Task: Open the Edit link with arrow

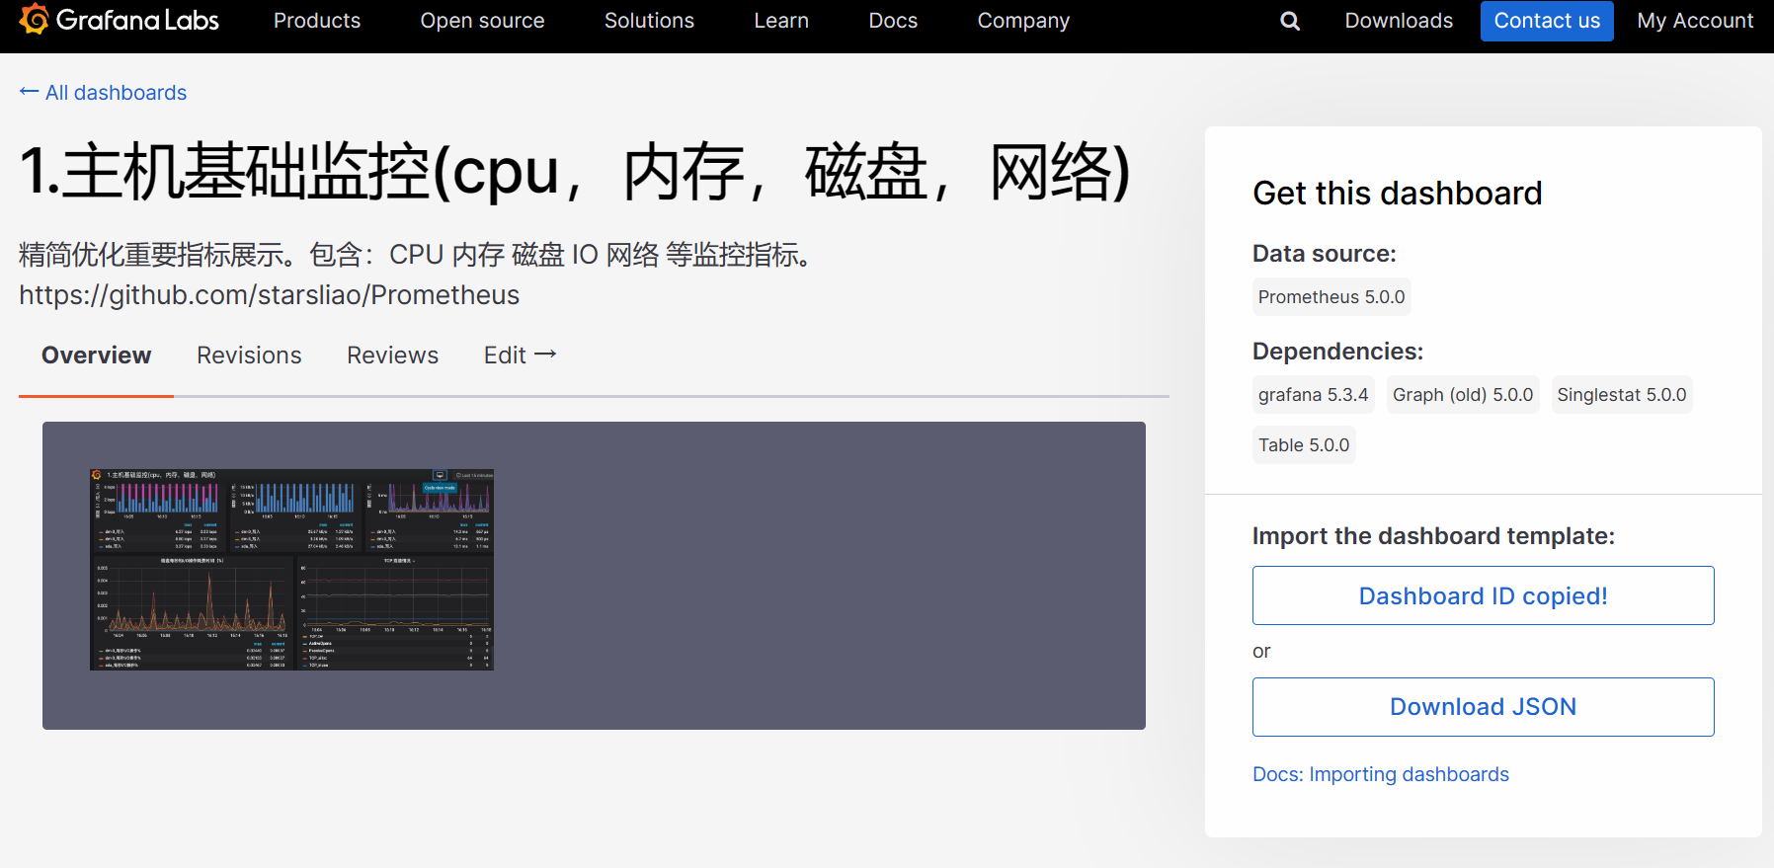Action: pyautogui.click(x=521, y=355)
